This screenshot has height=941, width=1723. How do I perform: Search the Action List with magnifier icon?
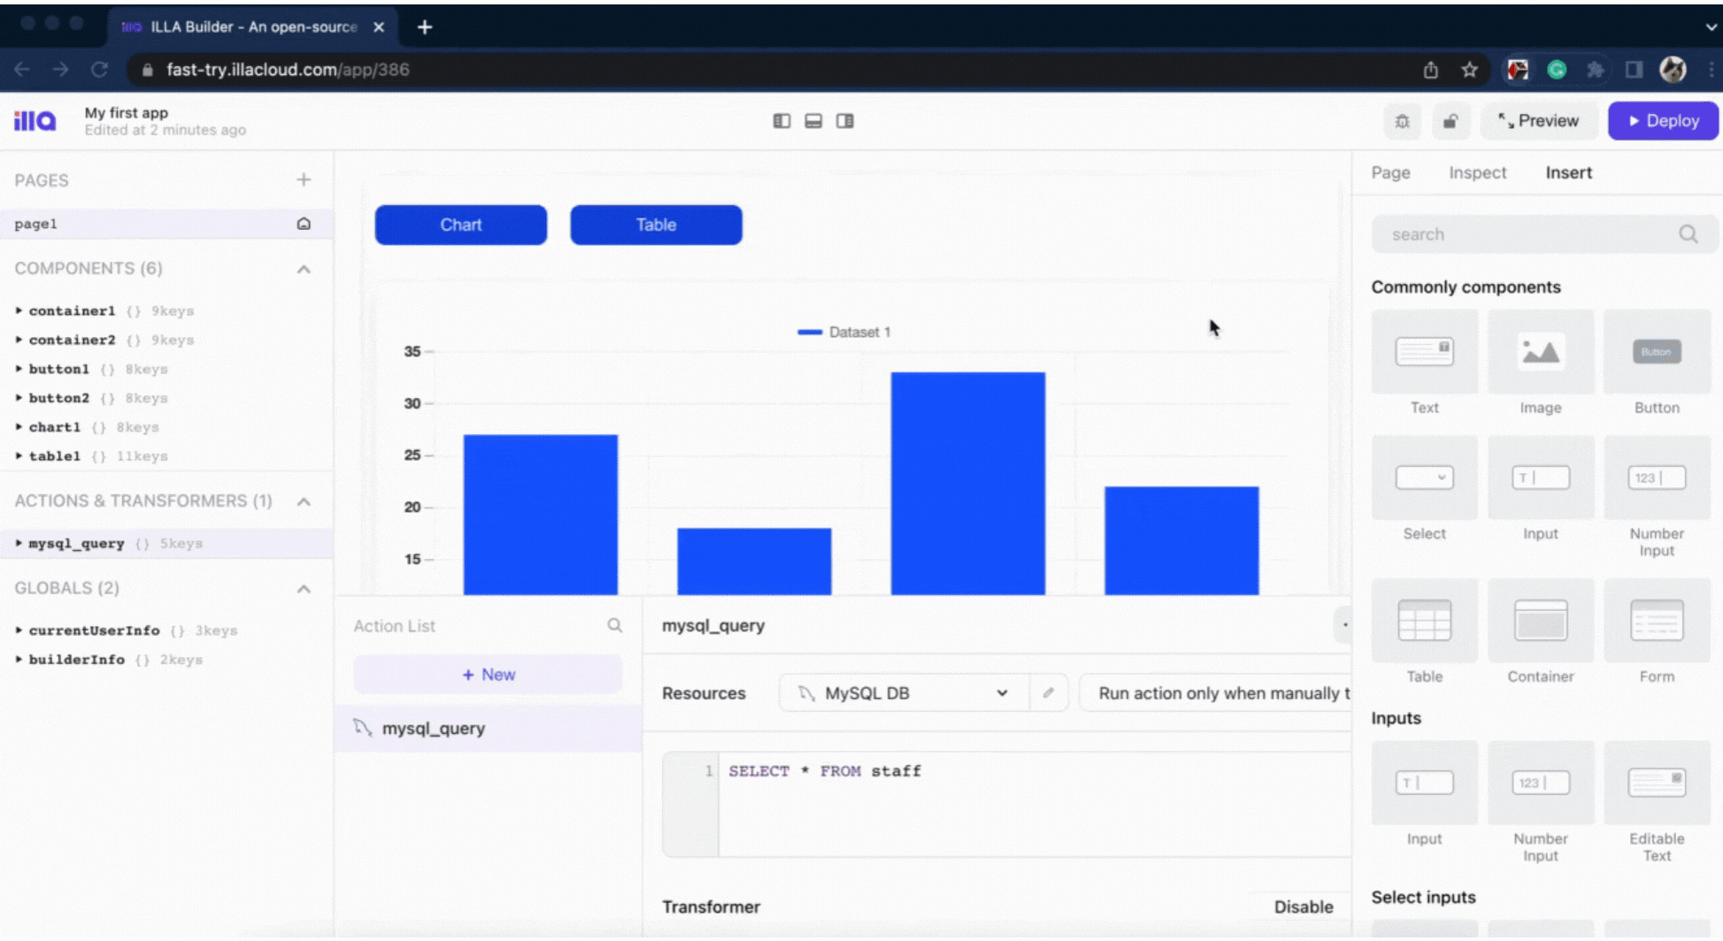(x=615, y=626)
